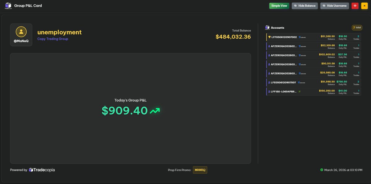Click the $18.50 Daily P&L value
The height and width of the screenshot is (184, 371).
coord(343,36)
